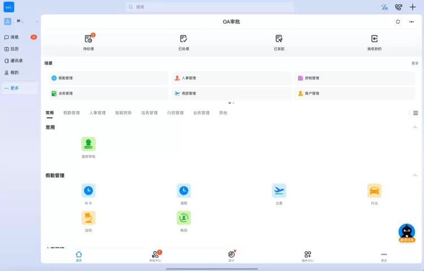Viewport: 424px width, 271px height.
Task: Launch the 通用审批 general approval app
Action: pos(88,144)
